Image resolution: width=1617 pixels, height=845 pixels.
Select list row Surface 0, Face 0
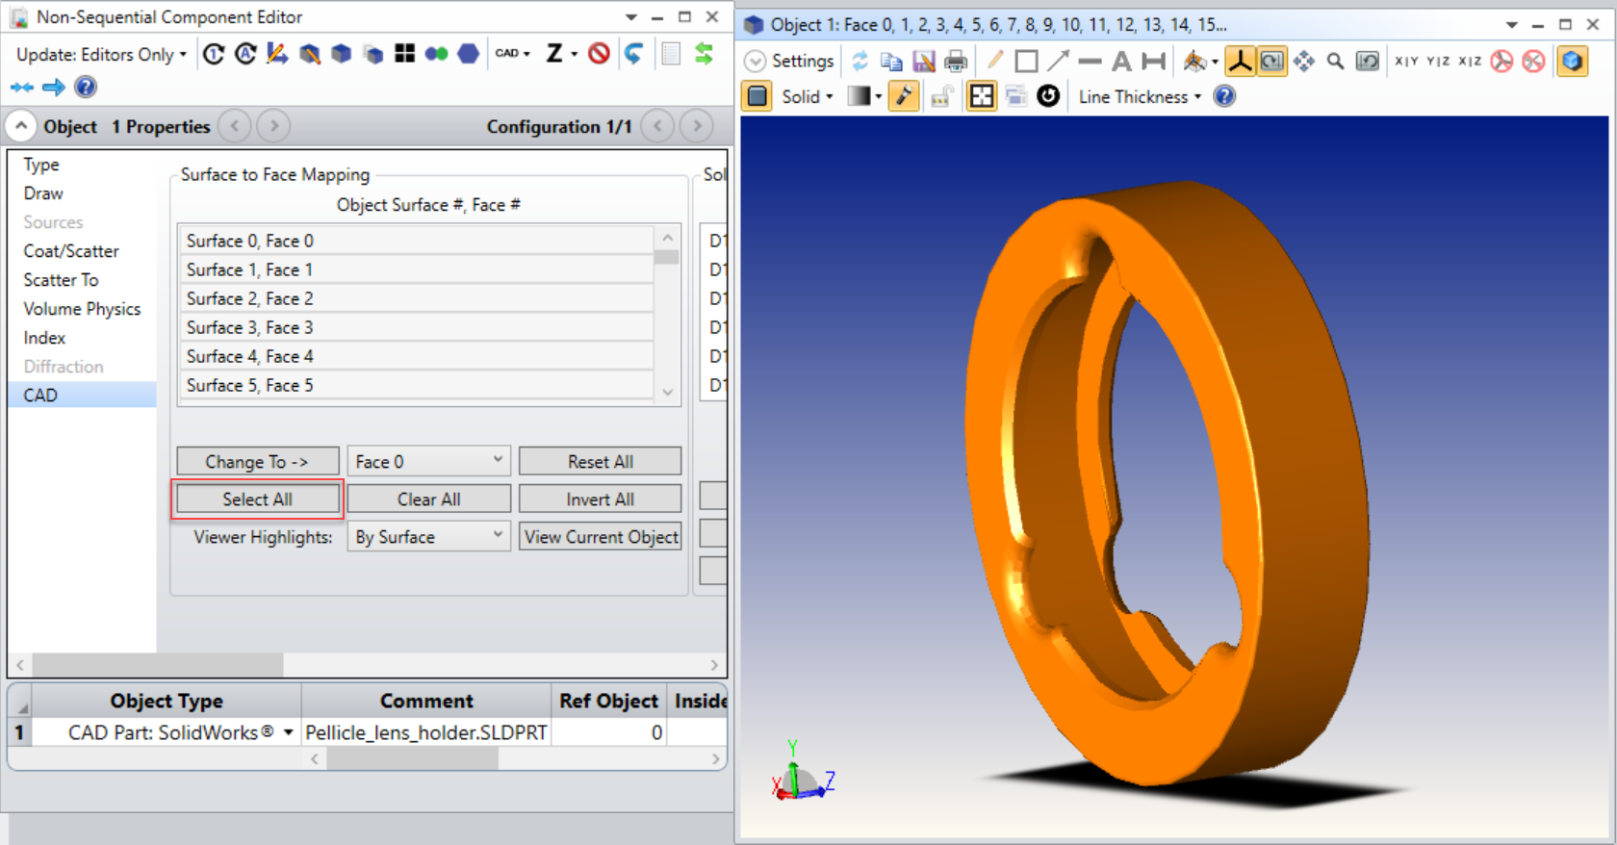click(416, 241)
